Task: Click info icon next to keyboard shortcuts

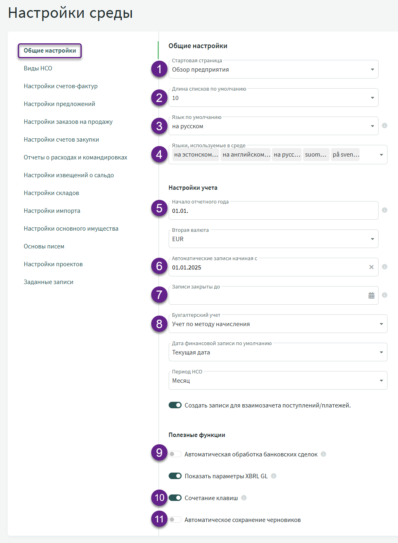Action: pos(244,498)
